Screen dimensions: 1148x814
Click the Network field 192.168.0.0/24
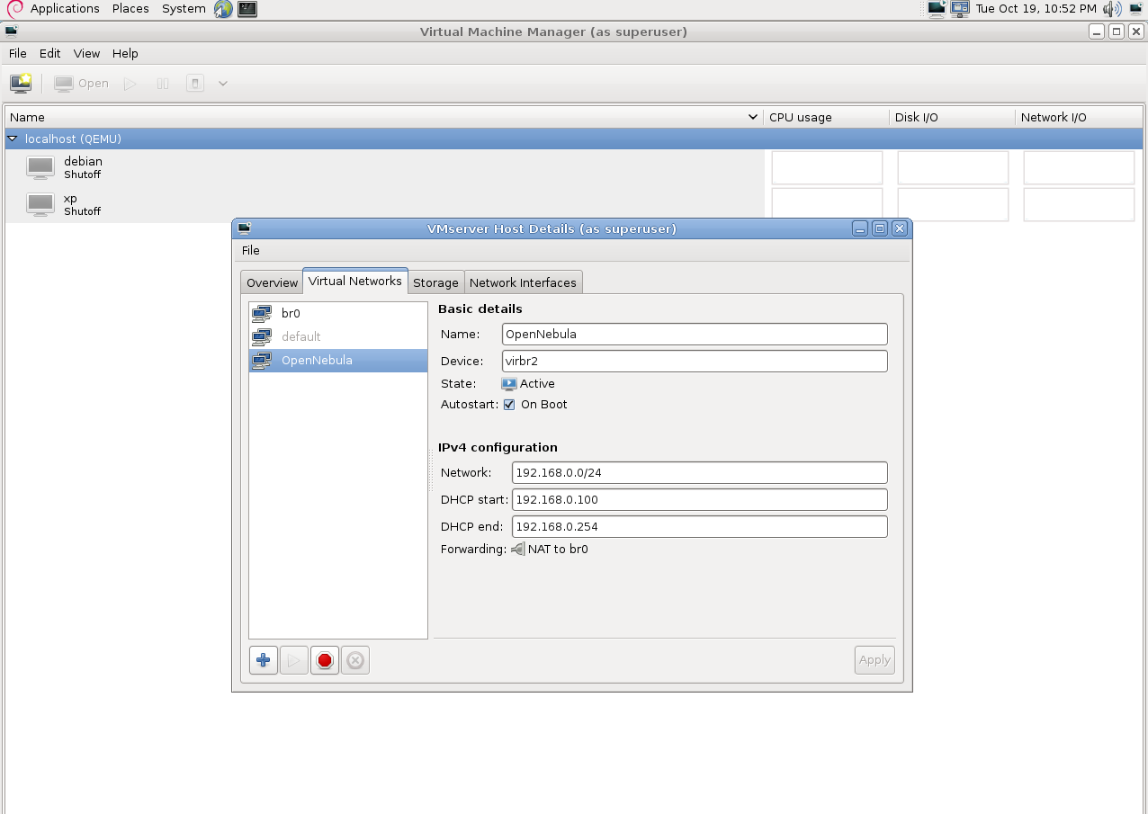(700, 472)
